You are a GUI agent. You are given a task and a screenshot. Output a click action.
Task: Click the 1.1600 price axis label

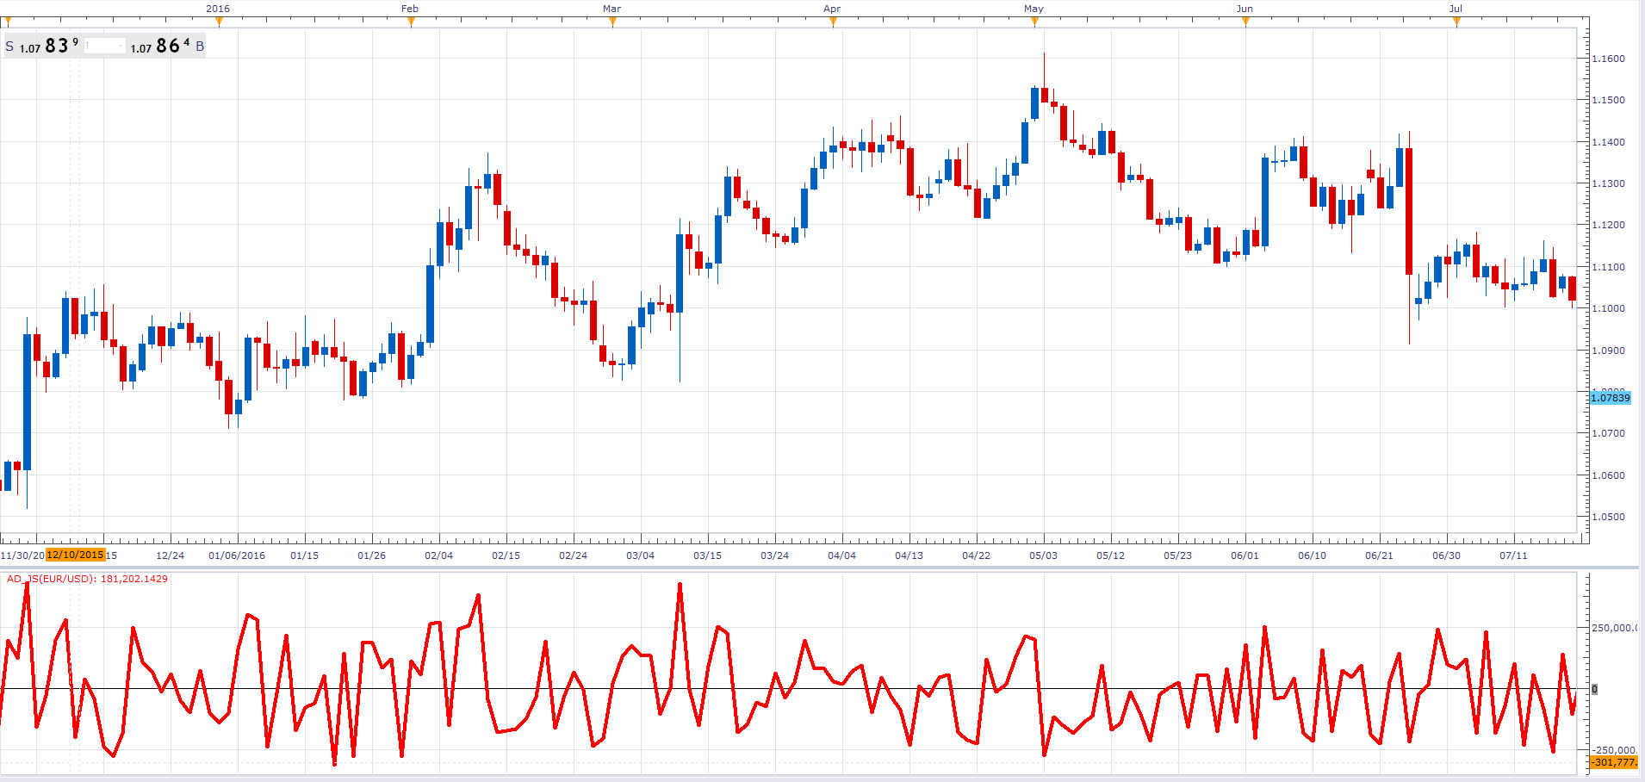click(x=1608, y=59)
